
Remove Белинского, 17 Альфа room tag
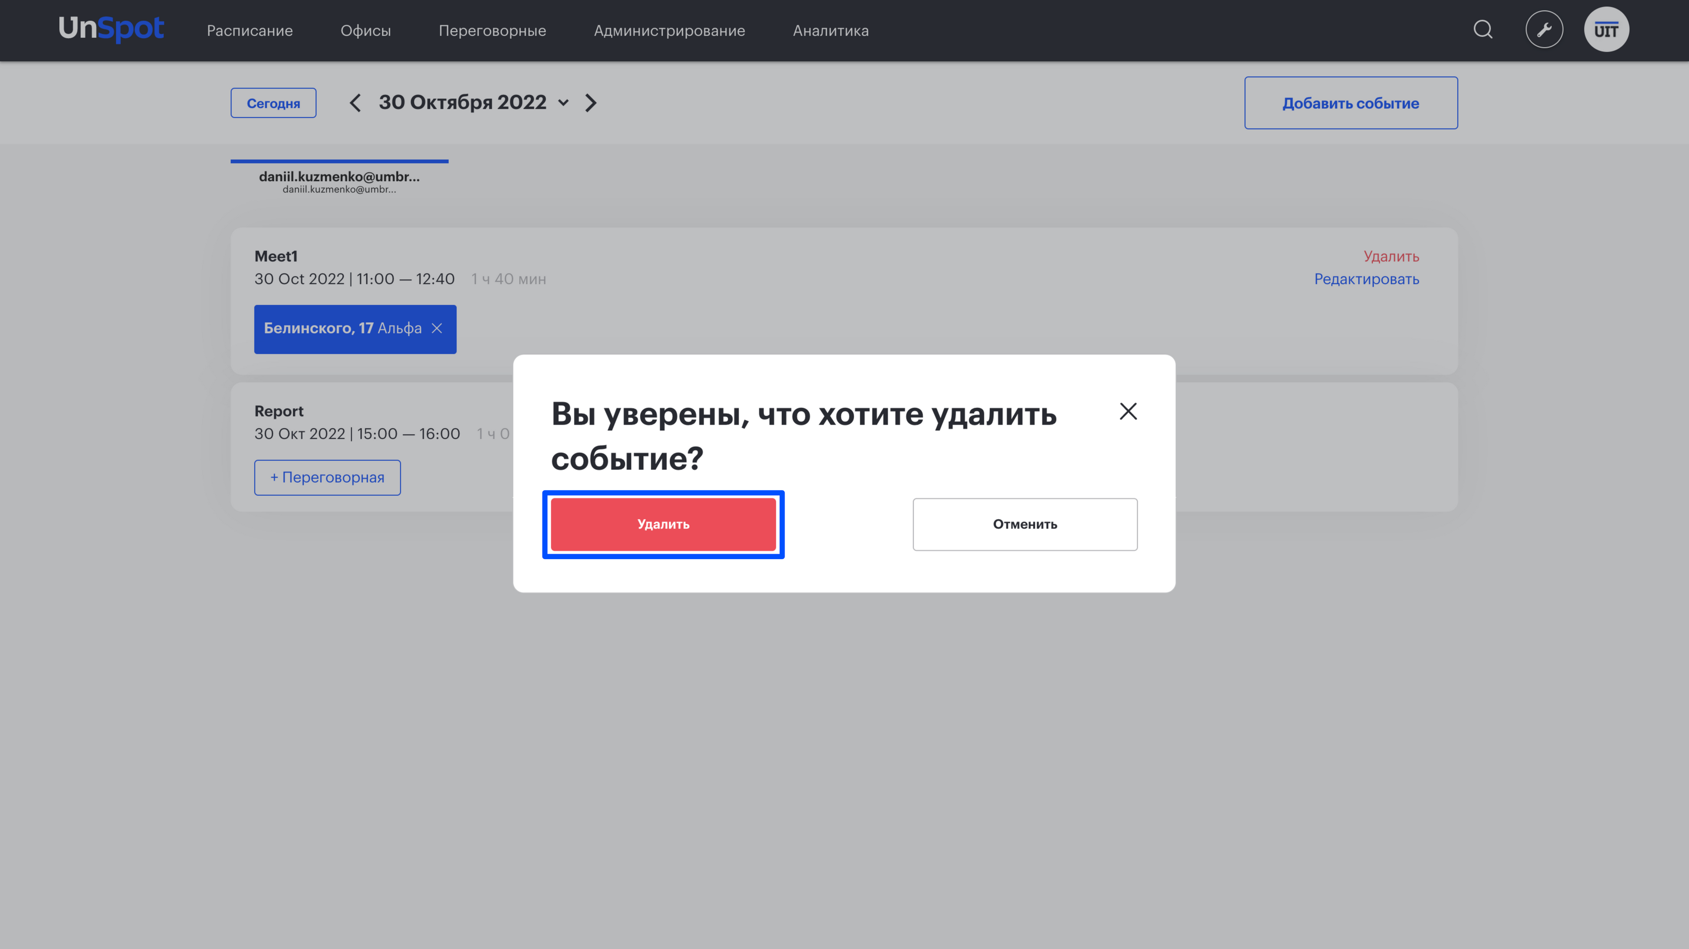(x=437, y=329)
